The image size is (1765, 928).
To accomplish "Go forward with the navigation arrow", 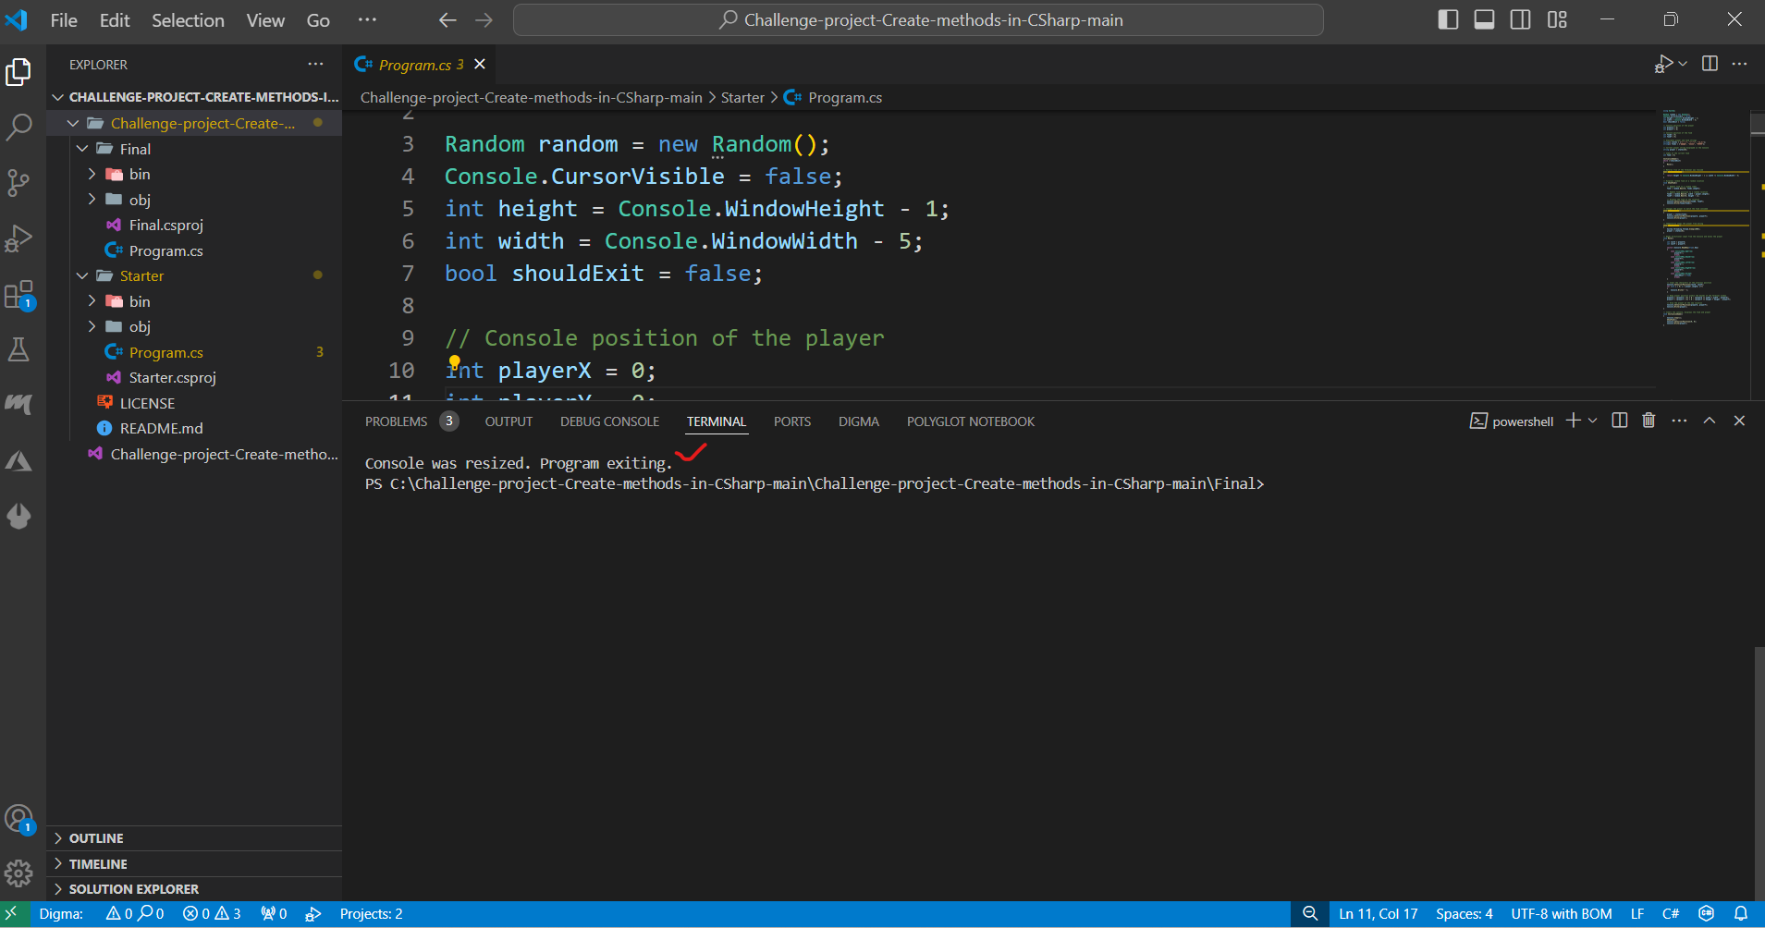I will [484, 19].
